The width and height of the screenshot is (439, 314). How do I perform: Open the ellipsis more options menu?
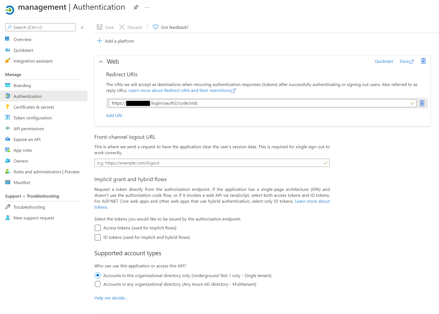tap(147, 7)
